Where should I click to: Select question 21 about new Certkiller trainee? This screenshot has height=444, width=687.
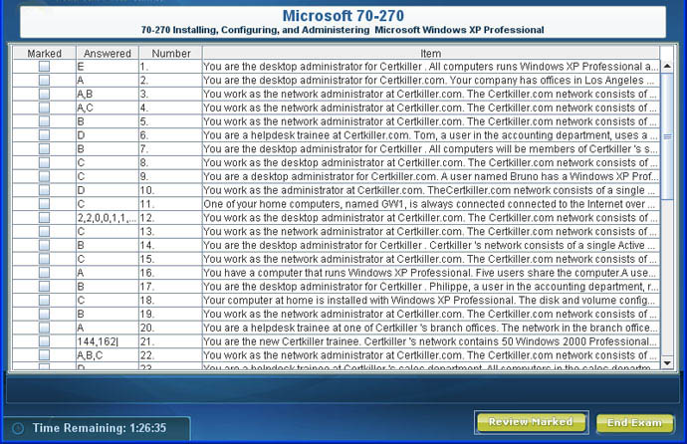[431, 341]
